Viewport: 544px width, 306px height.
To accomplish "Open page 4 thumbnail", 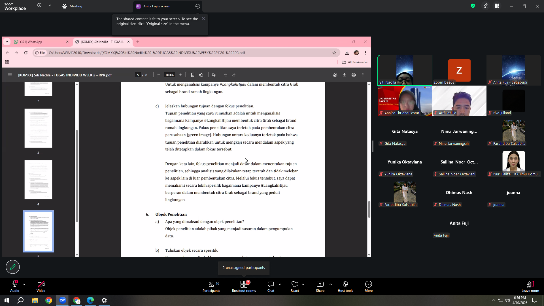I will (38, 180).
